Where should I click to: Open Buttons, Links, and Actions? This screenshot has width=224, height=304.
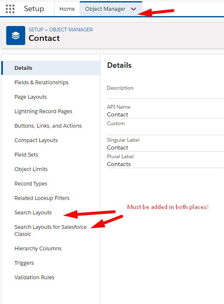(48, 126)
